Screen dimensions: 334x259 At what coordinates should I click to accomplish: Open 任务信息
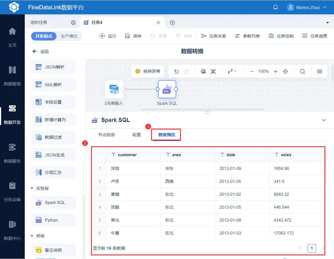pyautogui.click(x=315, y=36)
